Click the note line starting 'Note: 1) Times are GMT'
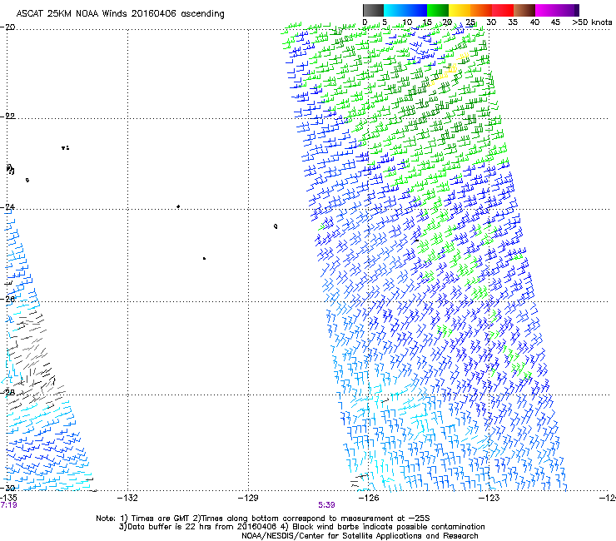 (x=263, y=519)
